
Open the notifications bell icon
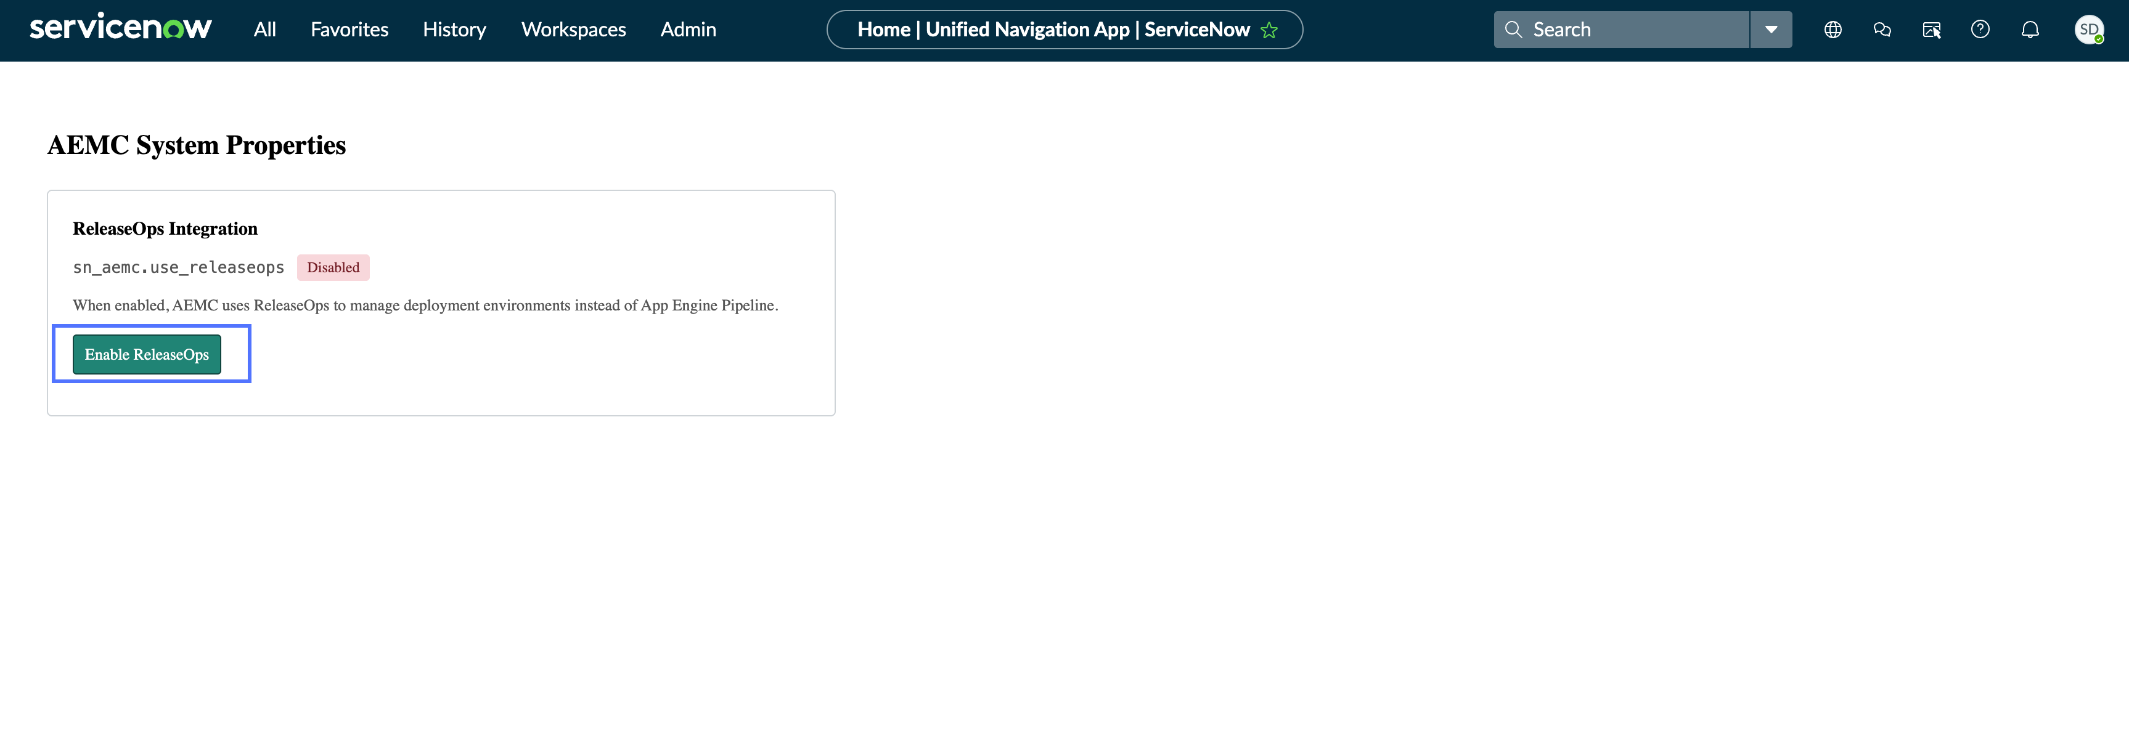pyautogui.click(x=2030, y=30)
